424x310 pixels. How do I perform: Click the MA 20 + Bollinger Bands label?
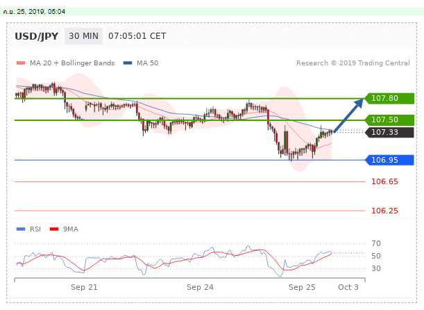(72, 63)
